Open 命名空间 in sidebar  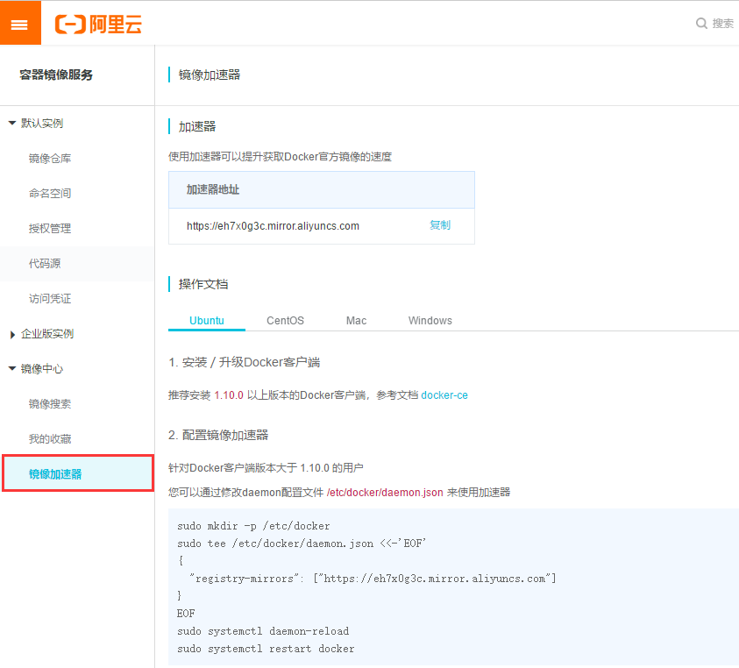click(x=50, y=193)
